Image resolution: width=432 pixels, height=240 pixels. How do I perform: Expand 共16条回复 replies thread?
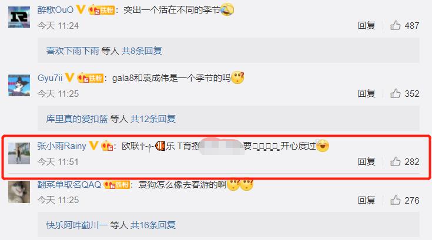click(x=153, y=225)
